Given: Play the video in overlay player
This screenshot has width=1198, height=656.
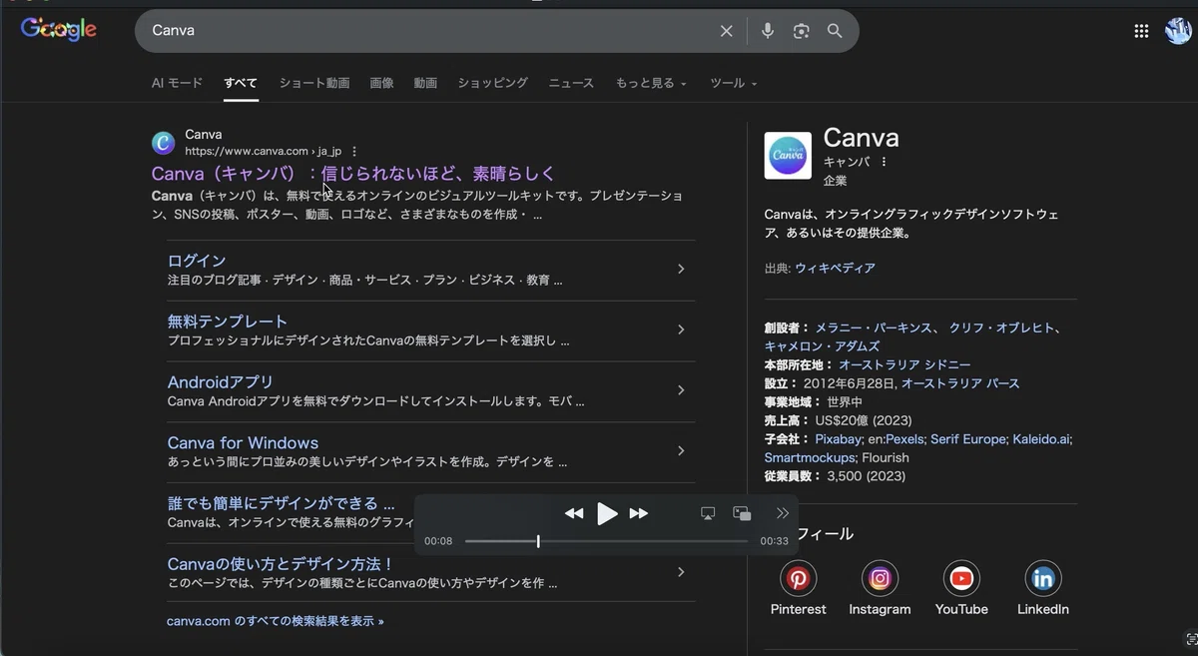Looking at the screenshot, I should point(607,513).
